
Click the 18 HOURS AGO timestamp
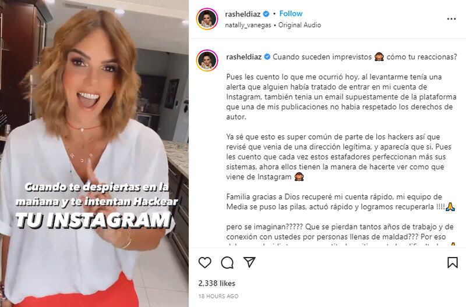(218, 296)
